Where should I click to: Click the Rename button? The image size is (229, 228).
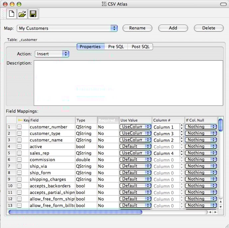137,28
